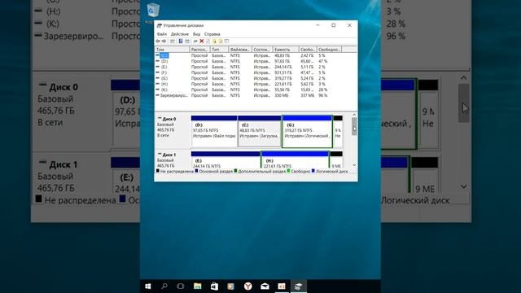Click the disk pane scrollbar up arrow
521x293 pixels.
click(354, 115)
